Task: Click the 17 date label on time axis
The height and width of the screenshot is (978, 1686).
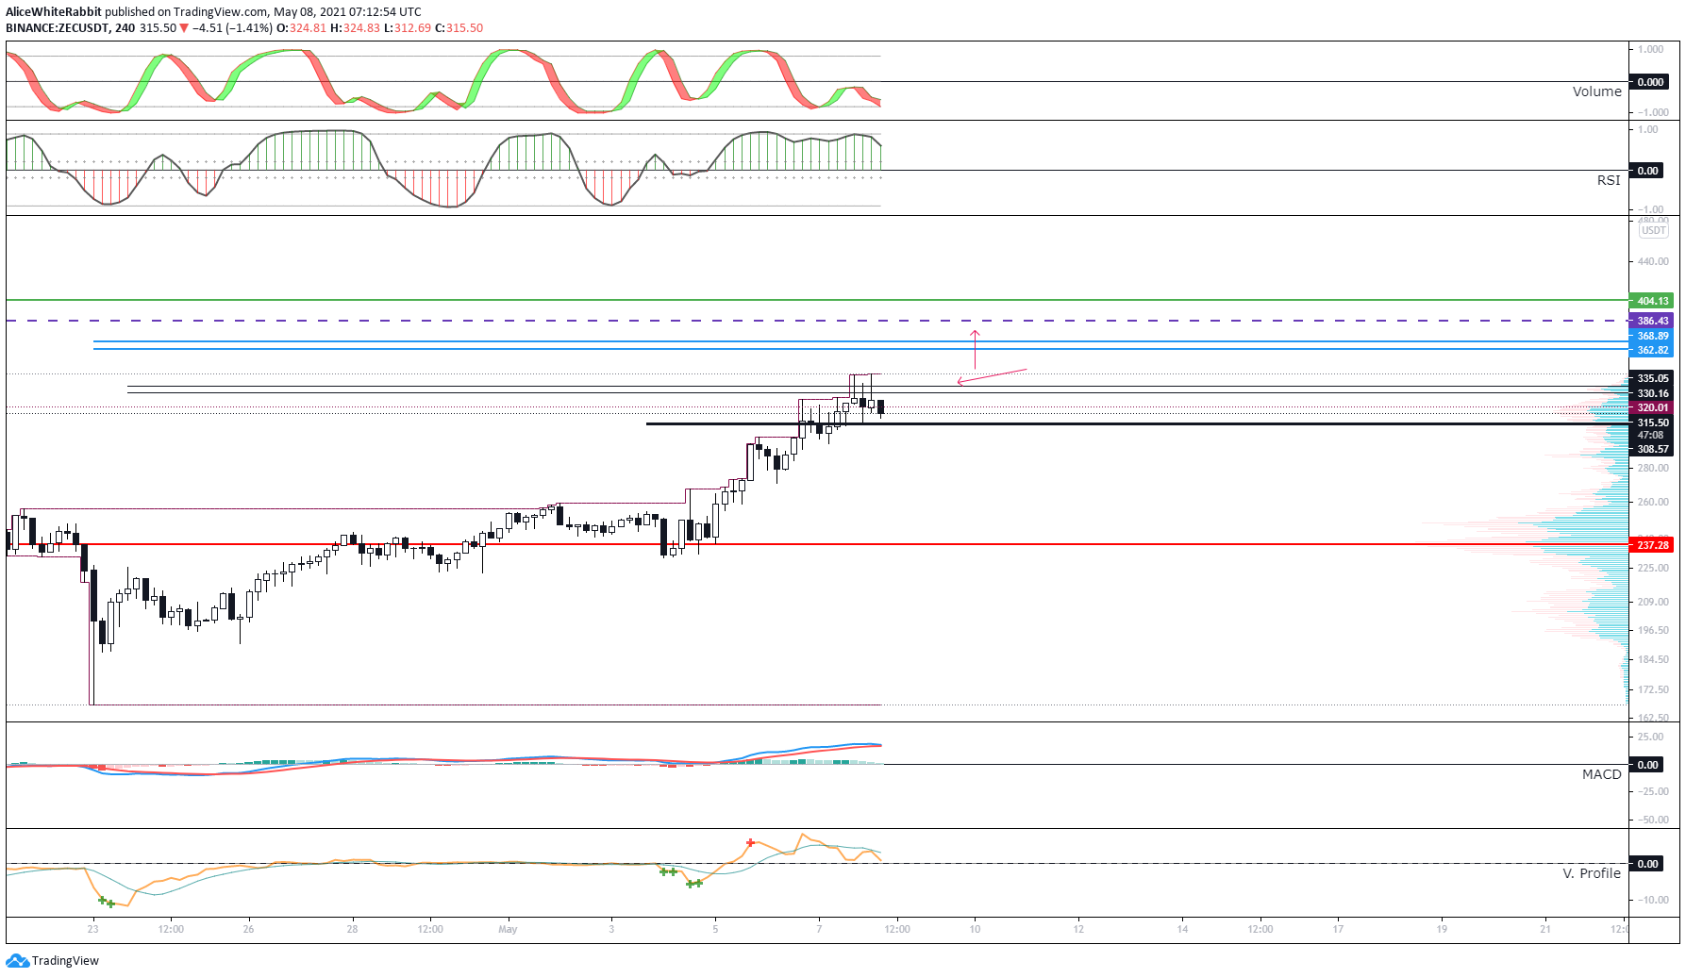Action: pyautogui.click(x=1338, y=929)
